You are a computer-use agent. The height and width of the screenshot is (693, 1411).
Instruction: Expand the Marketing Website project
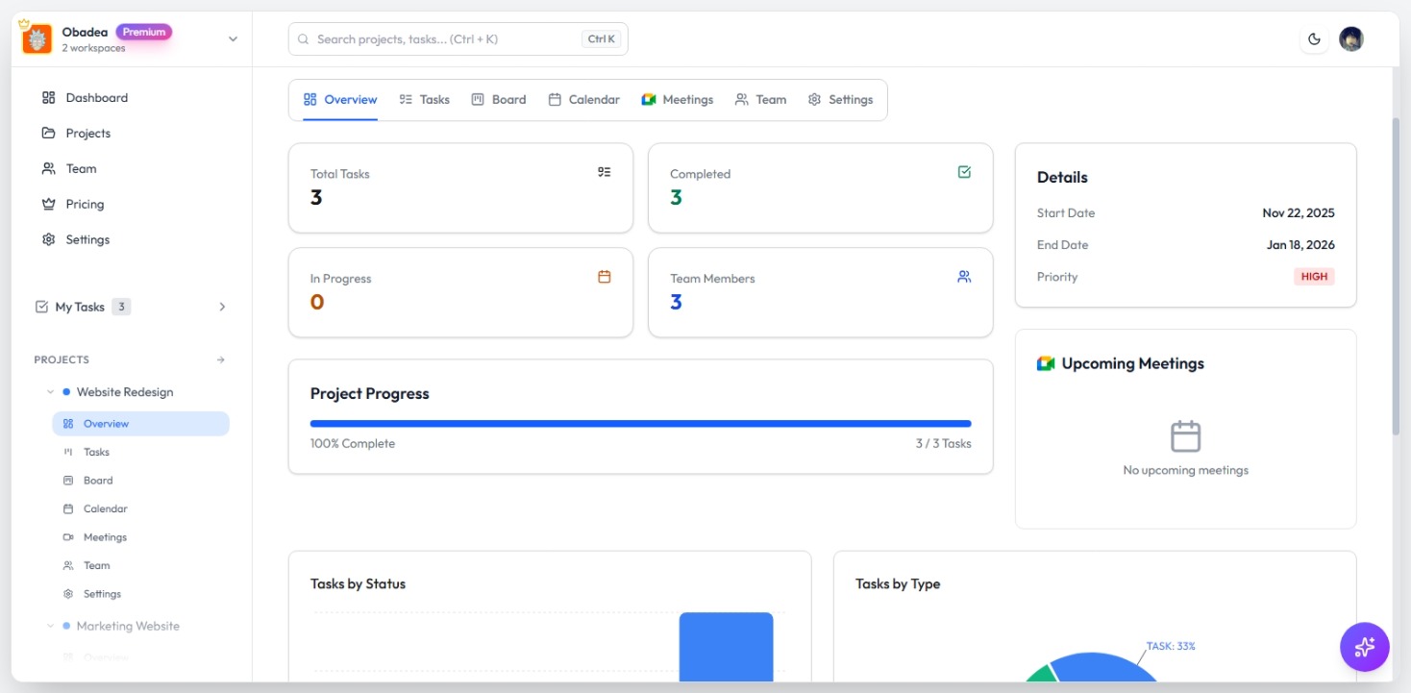pyautogui.click(x=50, y=626)
